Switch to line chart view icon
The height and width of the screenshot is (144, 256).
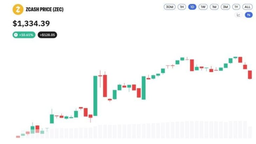[238, 15]
